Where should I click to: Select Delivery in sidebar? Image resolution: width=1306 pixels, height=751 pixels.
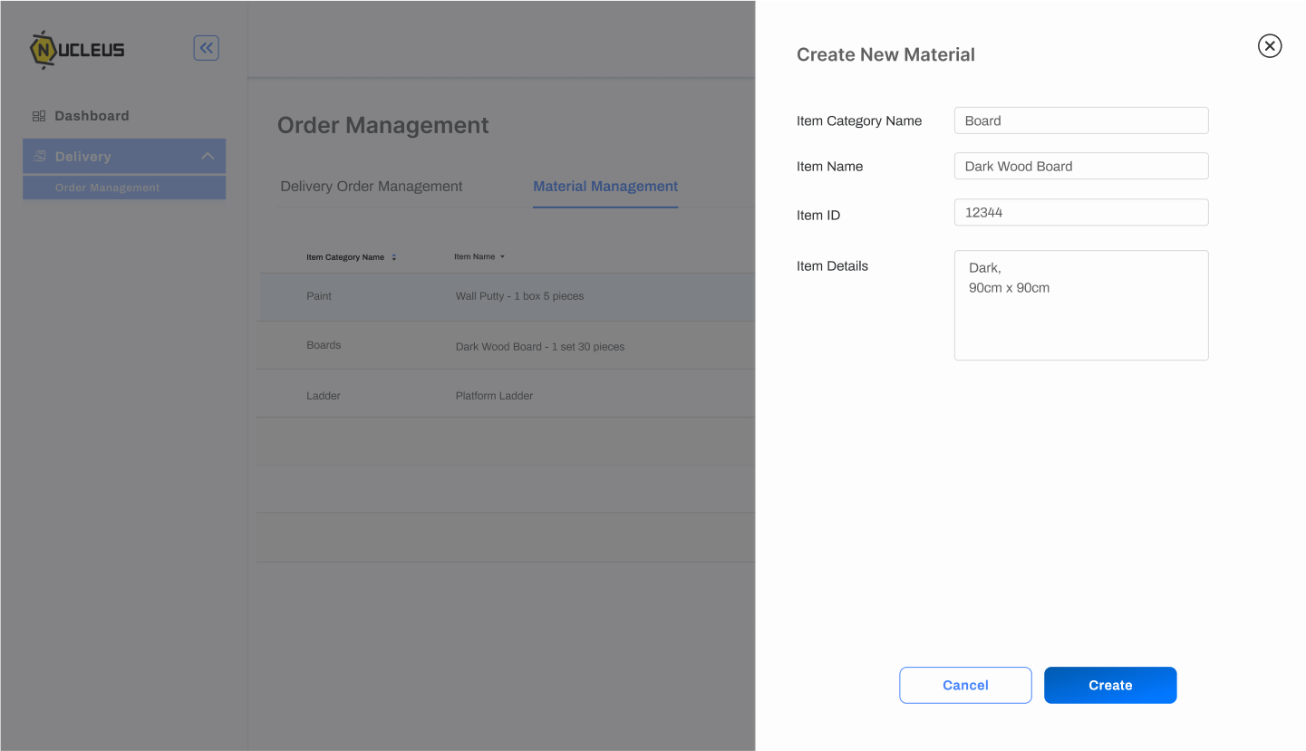click(x=124, y=156)
